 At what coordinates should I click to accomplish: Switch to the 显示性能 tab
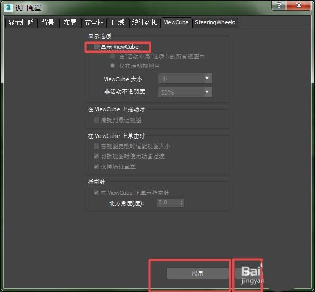(x=21, y=23)
